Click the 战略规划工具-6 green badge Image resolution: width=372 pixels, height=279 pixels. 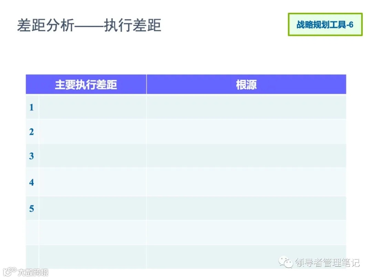(x=325, y=24)
